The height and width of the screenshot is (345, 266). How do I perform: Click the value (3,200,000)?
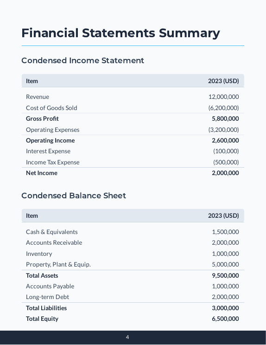click(224, 130)
